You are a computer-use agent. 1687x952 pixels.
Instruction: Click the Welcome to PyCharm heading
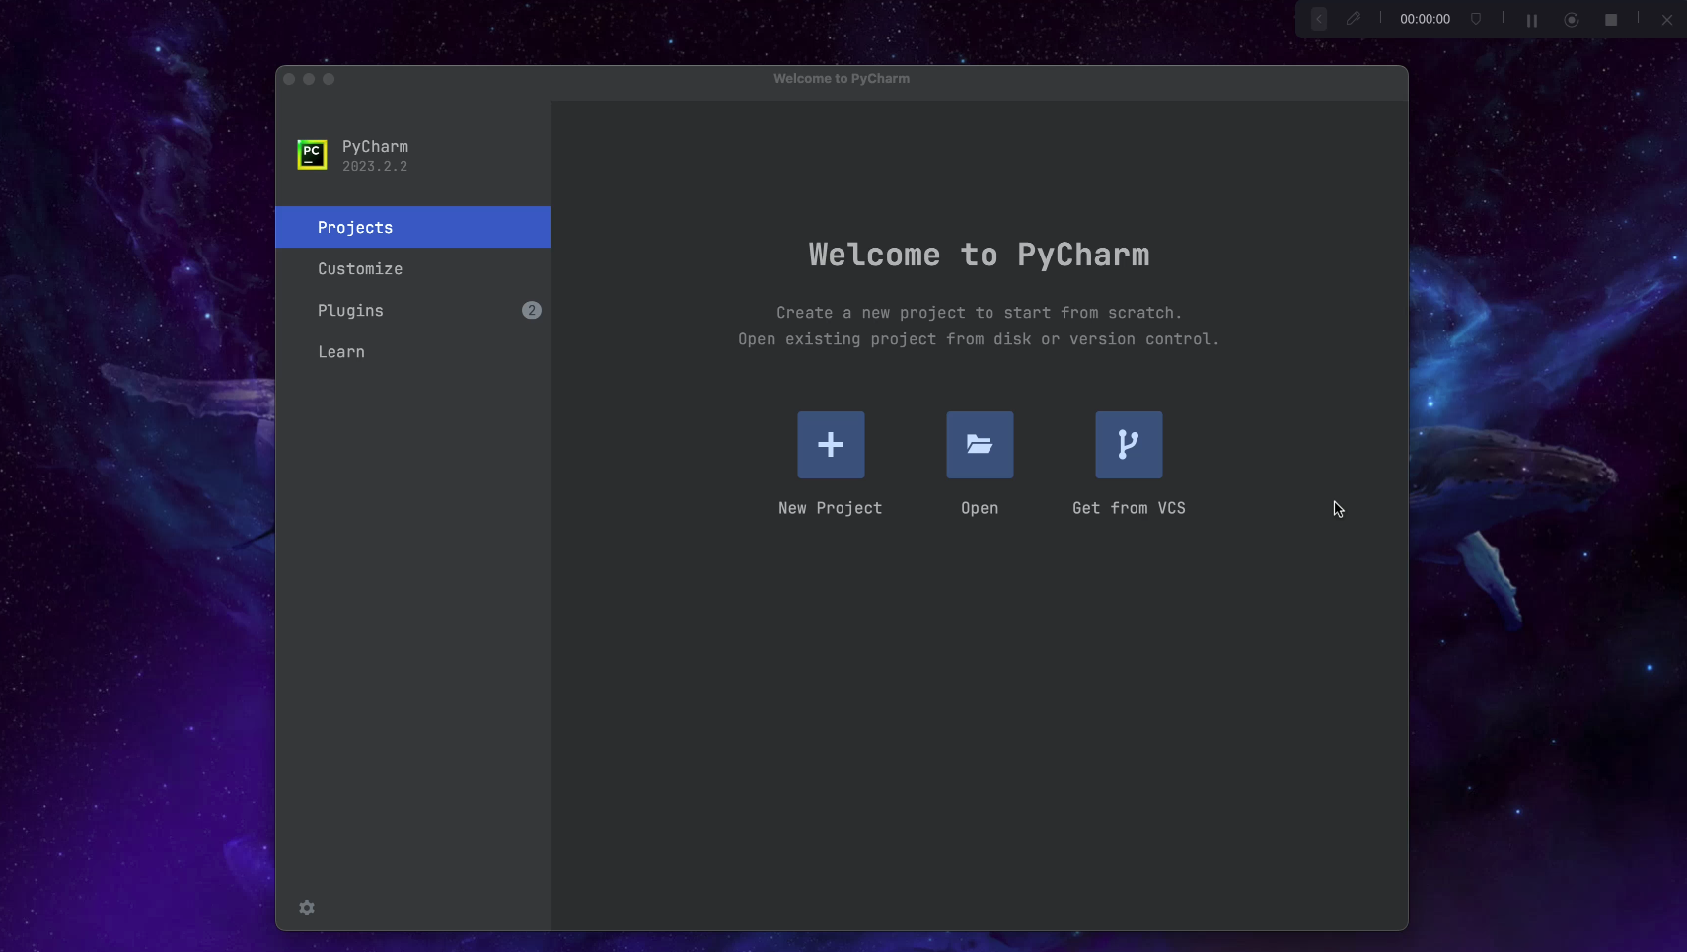pyautogui.click(x=979, y=255)
